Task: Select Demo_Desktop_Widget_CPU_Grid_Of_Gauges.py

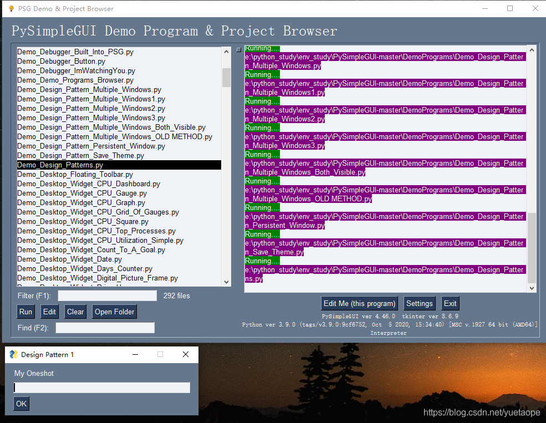Action: tap(119, 212)
